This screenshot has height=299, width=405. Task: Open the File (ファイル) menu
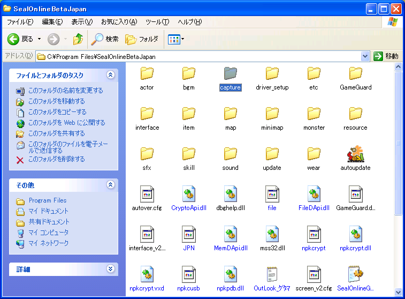tap(20, 22)
